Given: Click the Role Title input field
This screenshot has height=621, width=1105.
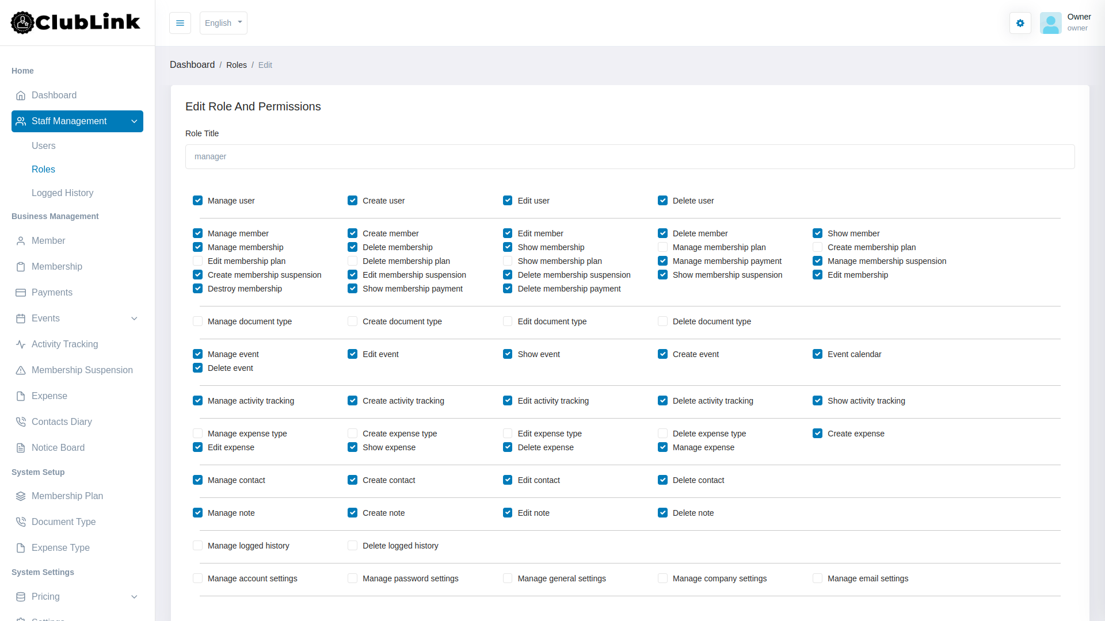Looking at the screenshot, I should click(630, 156).
